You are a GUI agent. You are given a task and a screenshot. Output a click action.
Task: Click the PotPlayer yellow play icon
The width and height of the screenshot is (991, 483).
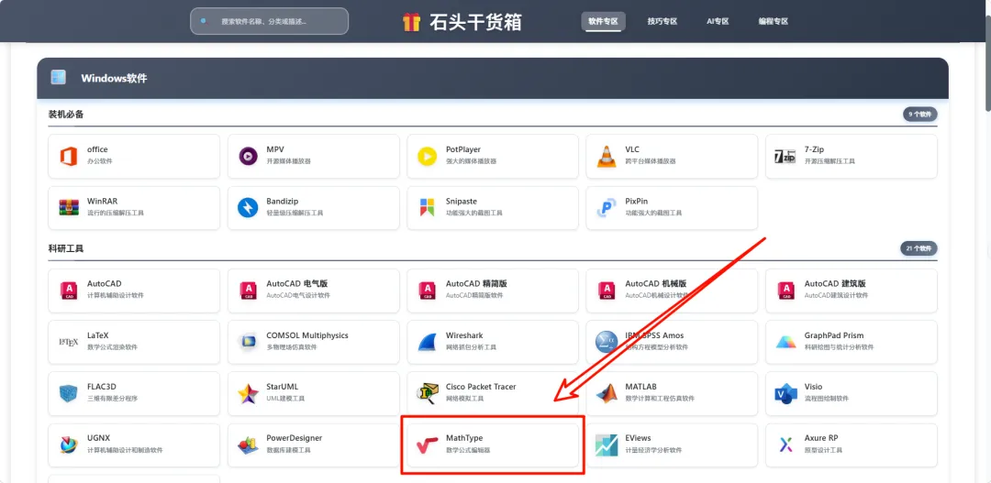(x=428, y=155)
